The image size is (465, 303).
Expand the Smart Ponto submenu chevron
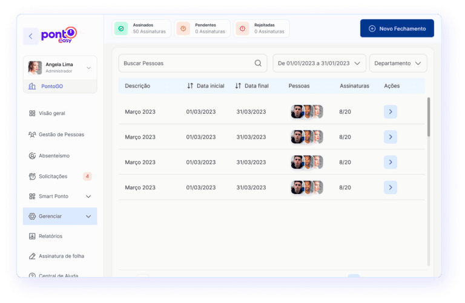point(88,197)
